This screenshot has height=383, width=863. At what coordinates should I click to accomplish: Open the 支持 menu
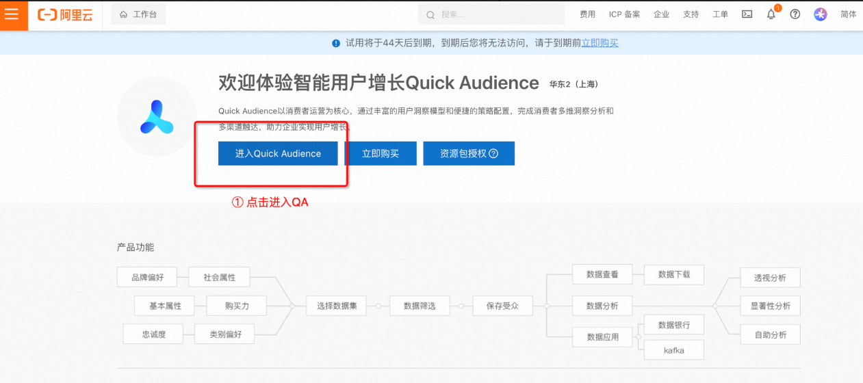[x=691, y=14]
